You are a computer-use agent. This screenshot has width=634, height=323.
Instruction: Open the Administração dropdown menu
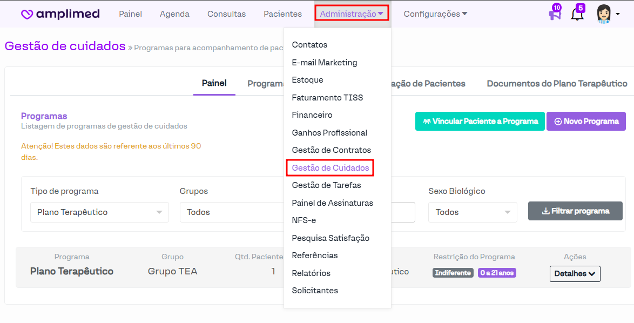(x=352, y=14)
